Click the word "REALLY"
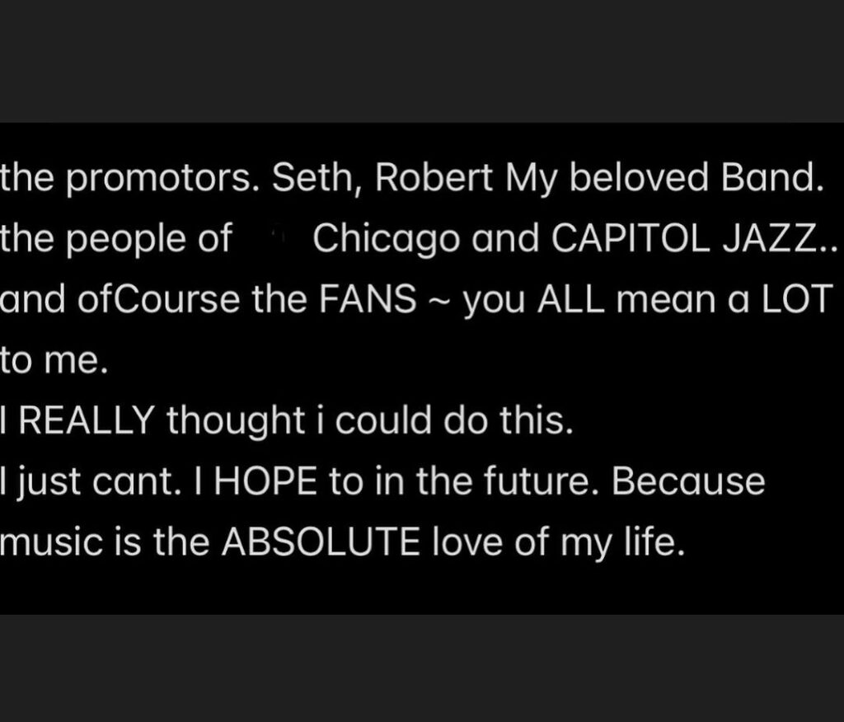 pyautogui.click(x=87, y=420)
